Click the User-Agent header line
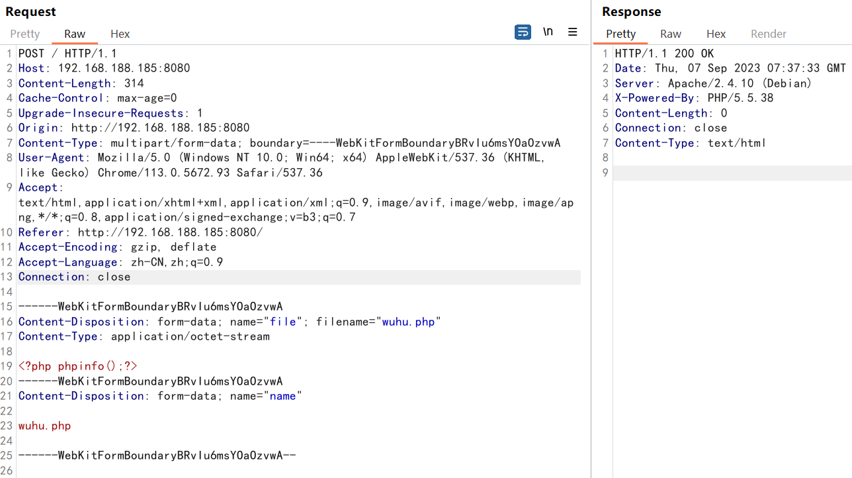This screenshot has height=478, width=852. (282, 165)
